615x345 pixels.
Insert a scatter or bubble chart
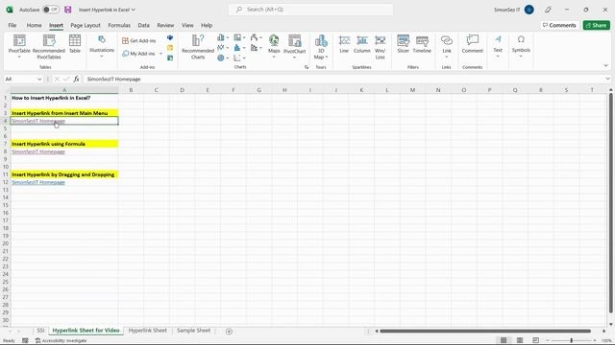tap(239, 57)
